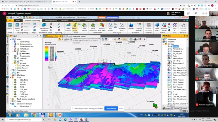
Task: Open the Rock physics tool
Action: tap(111, 27)
